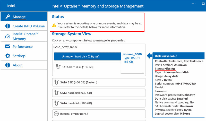Open the Manage tab

(x=19, y=17)
